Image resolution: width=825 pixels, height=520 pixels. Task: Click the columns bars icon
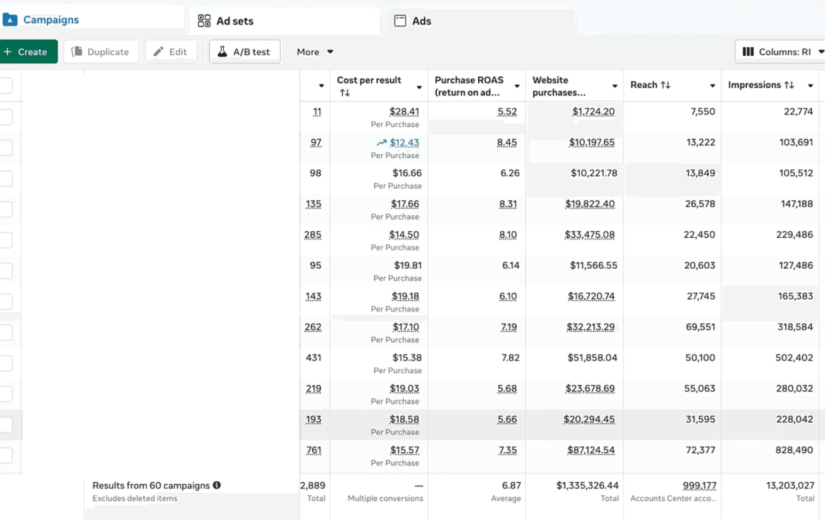pyautogui.click(x=748, y=52)
